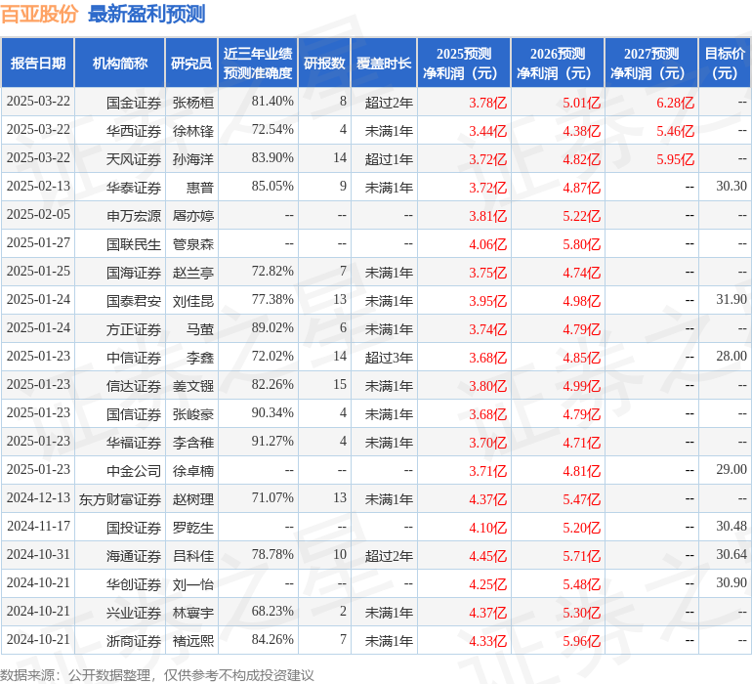752x684 pixels.
Task: Click analyst name 刘佳昆
Action: (x=193, y=301)
